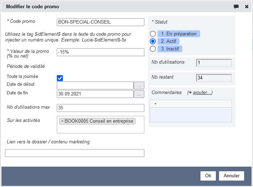Viewport: 253px width, 187px height.
Task: Select the En préparation status
Action: 153,34
